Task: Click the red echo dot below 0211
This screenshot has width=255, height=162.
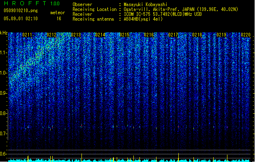Action: coord(28,127)
